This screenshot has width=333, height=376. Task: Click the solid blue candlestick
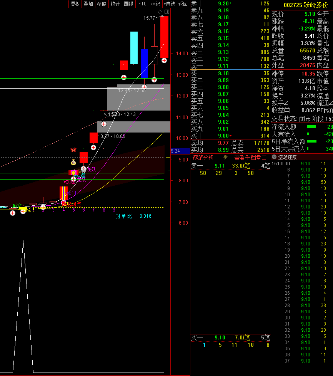click(144, 64)
